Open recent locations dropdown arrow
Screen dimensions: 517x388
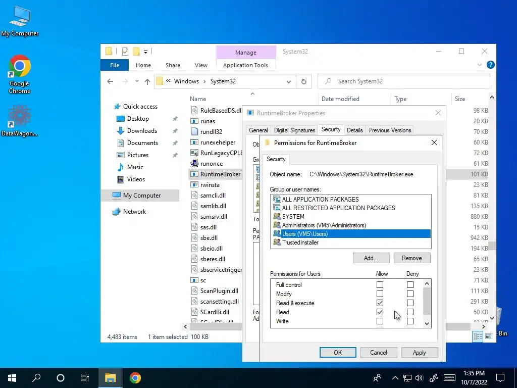(x=137, y=81)
